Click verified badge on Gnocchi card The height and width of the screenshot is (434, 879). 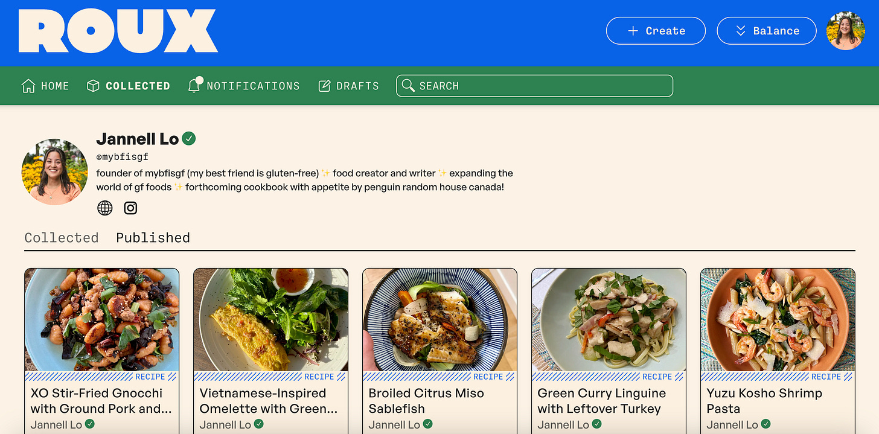tap(90, 424)
